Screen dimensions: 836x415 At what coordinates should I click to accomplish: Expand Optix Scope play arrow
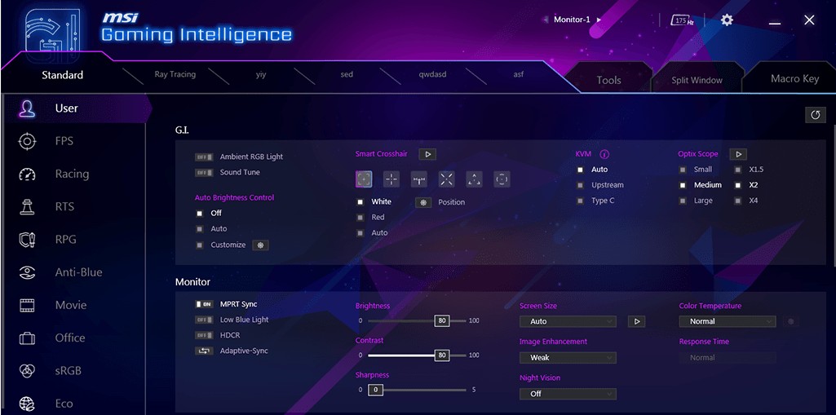click(738, 154)
